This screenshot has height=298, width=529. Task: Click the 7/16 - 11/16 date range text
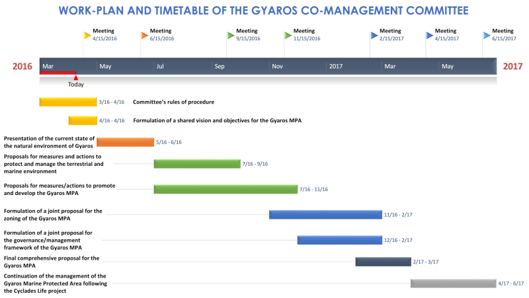pyautogui.click(x=313, y=190)
